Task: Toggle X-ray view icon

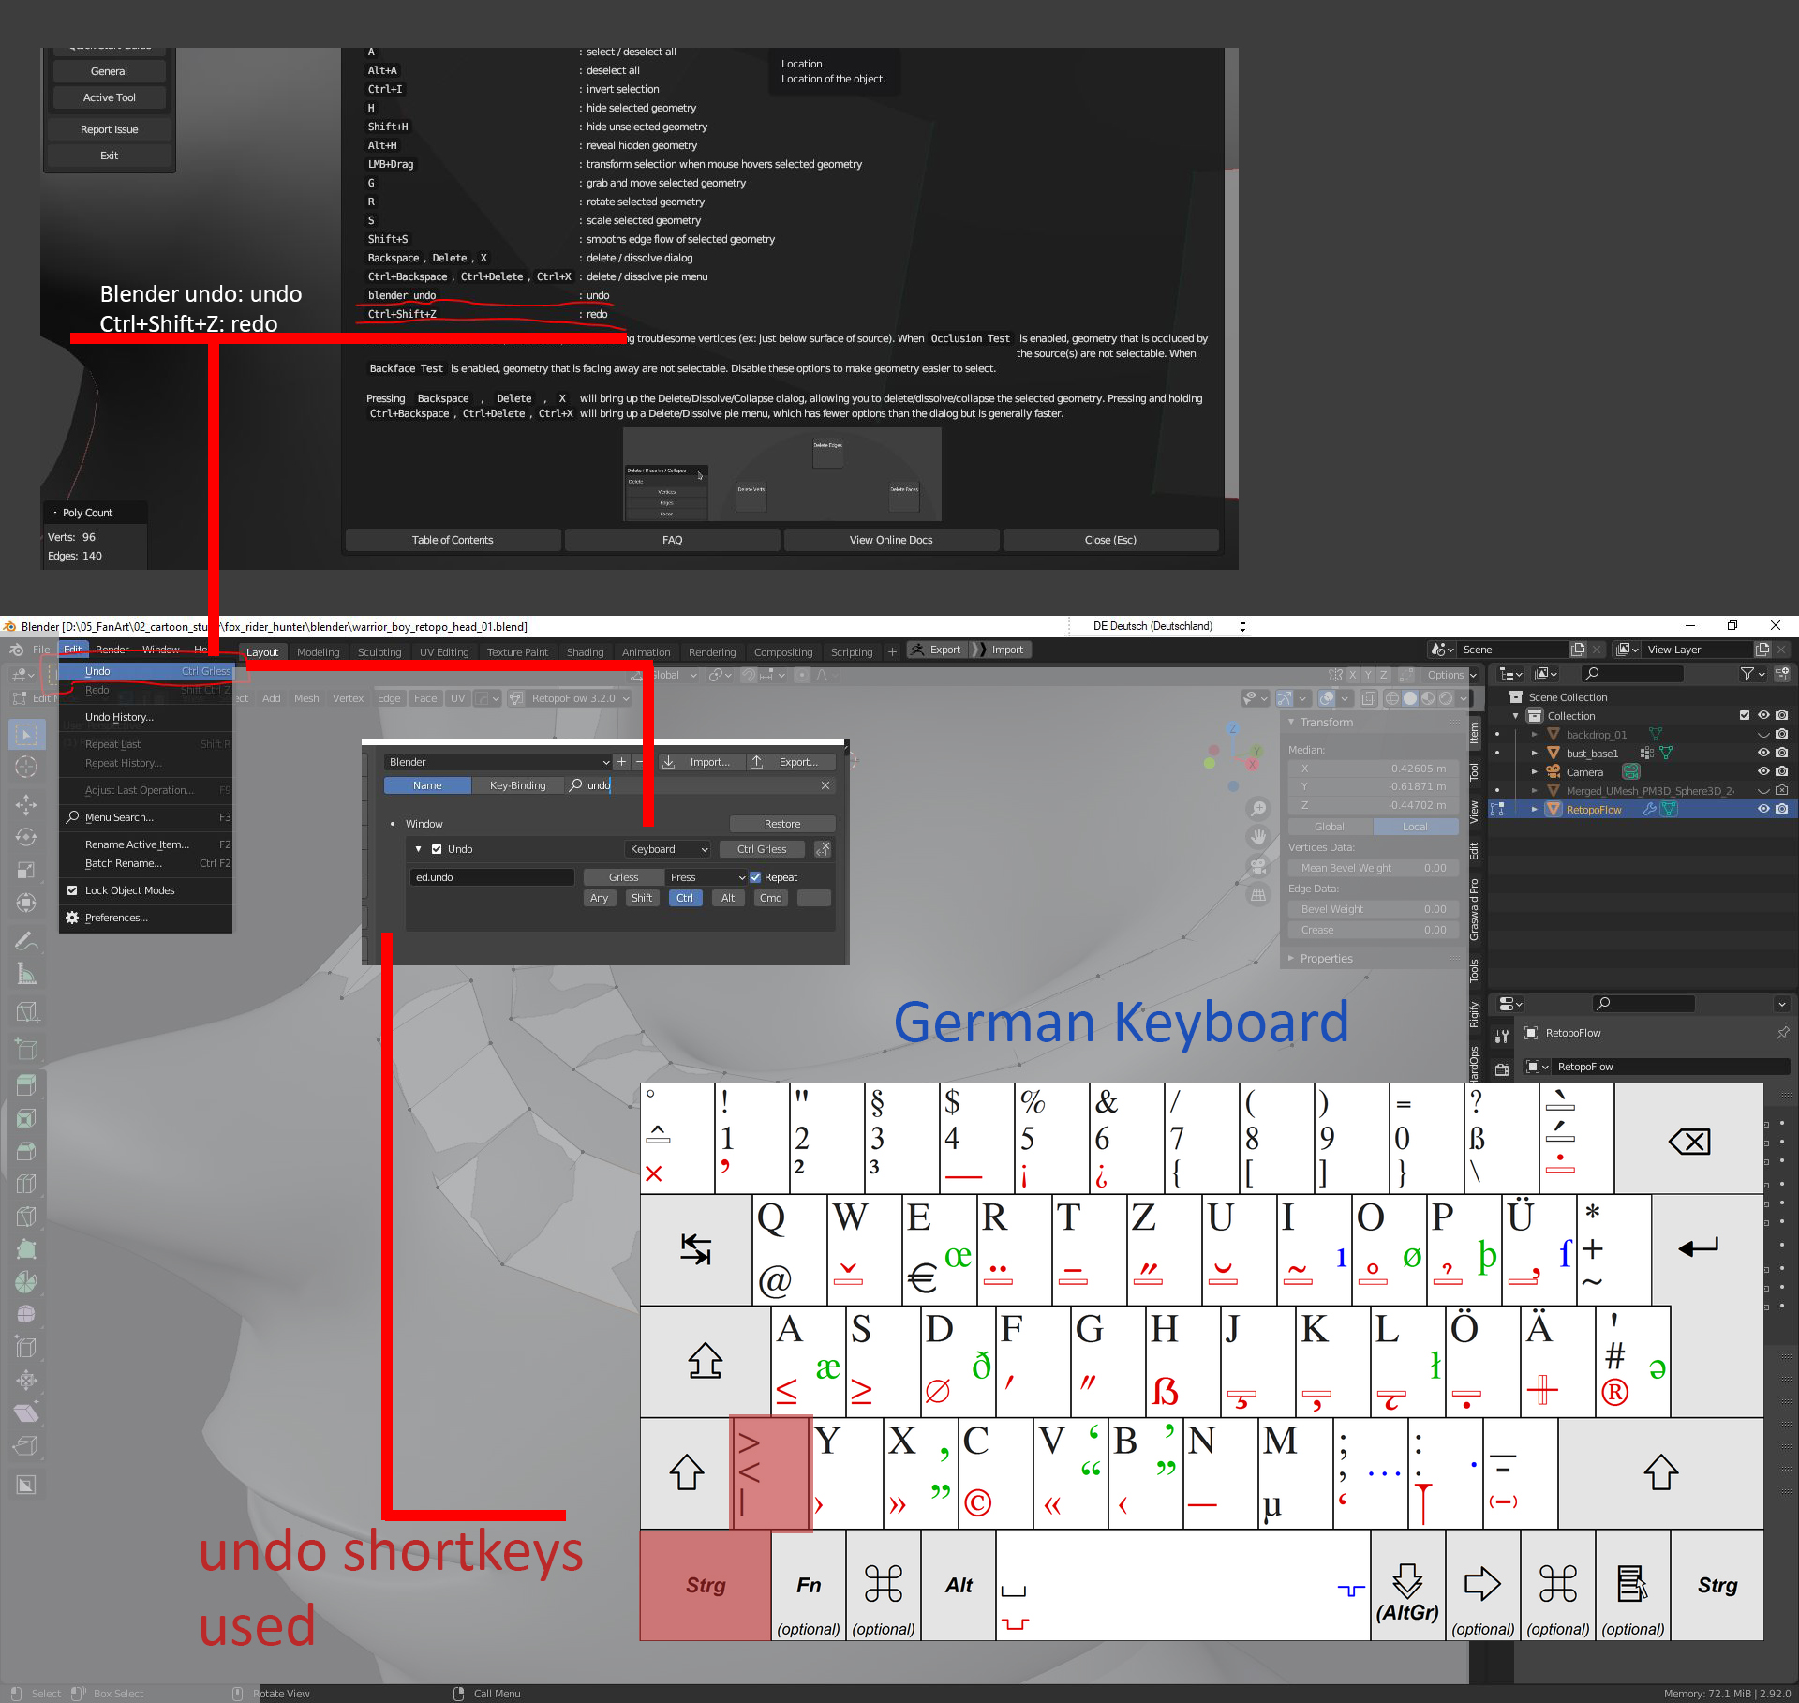Action: coord(1369,698)
